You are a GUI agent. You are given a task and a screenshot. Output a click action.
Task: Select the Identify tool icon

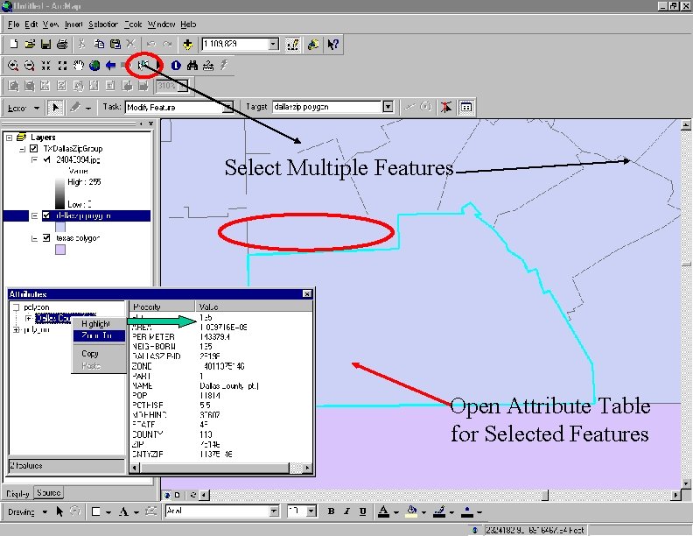pyautogui.click(x=176, y=64)
